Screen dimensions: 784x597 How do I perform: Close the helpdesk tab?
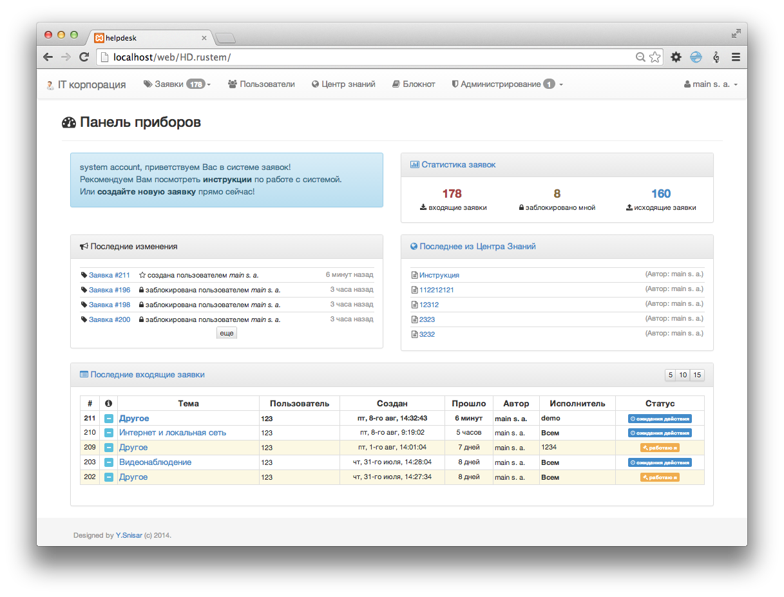[204, 38]
